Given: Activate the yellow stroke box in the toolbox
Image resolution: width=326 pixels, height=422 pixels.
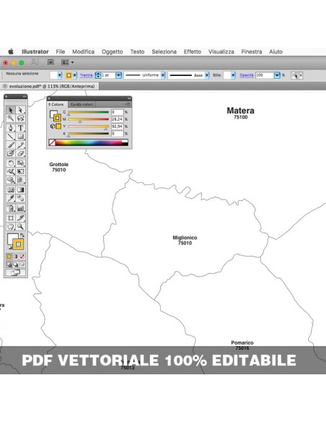Looking at the screenshot, I should point(18,244).
